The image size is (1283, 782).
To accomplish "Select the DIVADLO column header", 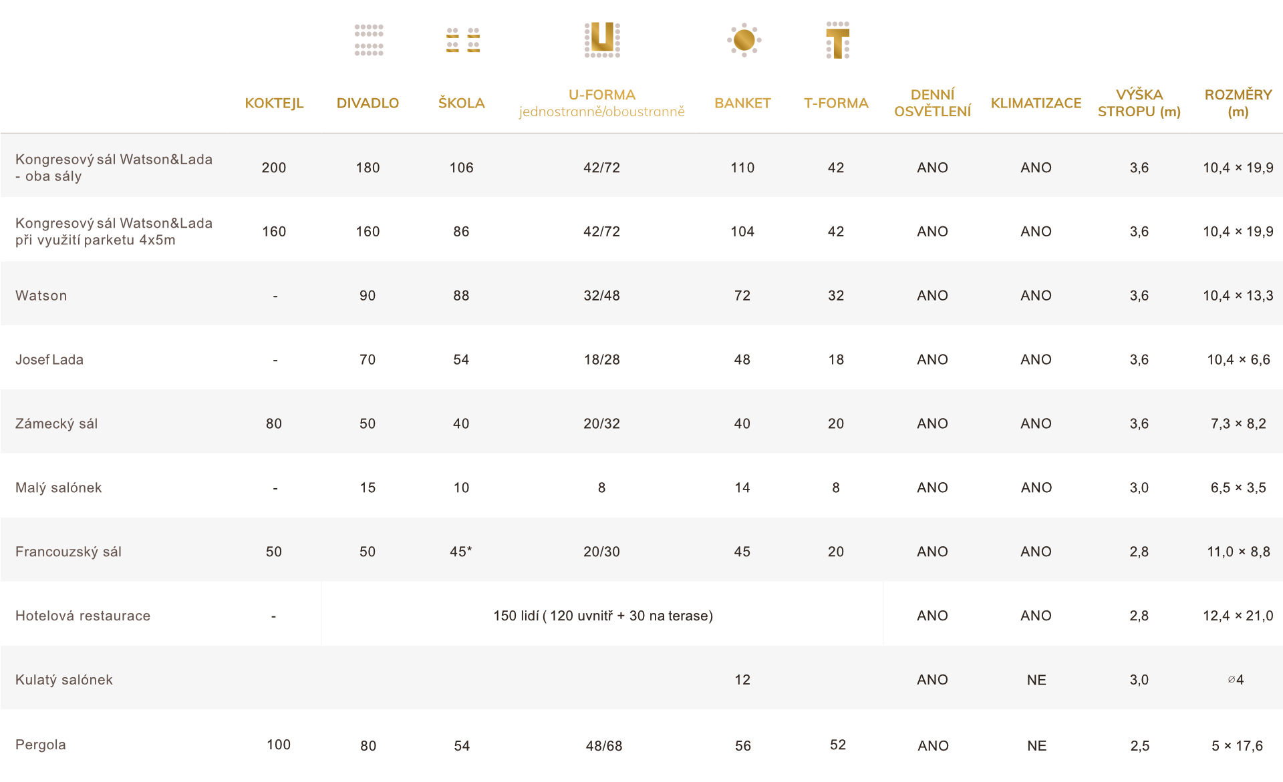I will point(368,104).
